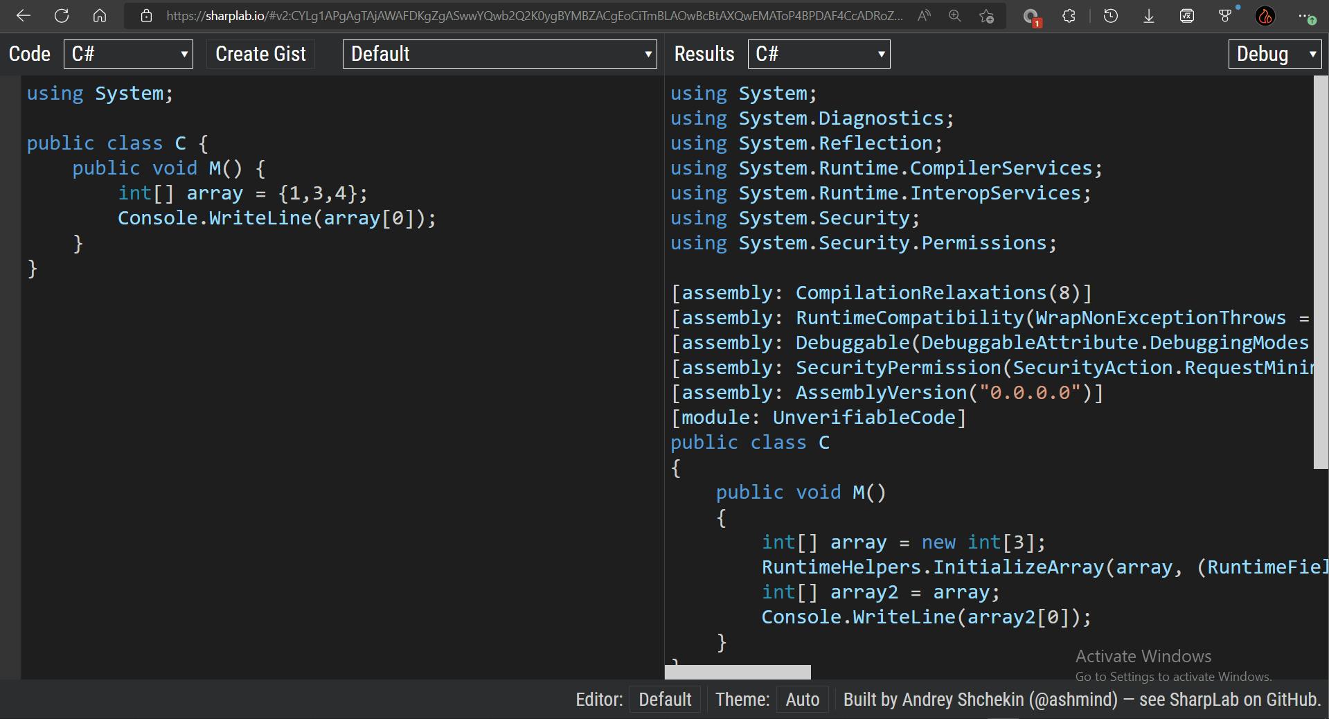Click the 'Results' panel label
This screenshot has width=1329, height=719.
[x=704, y=54]
